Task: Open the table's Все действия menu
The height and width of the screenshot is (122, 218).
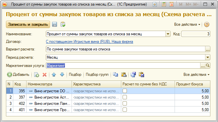Action: click(196, 75)
